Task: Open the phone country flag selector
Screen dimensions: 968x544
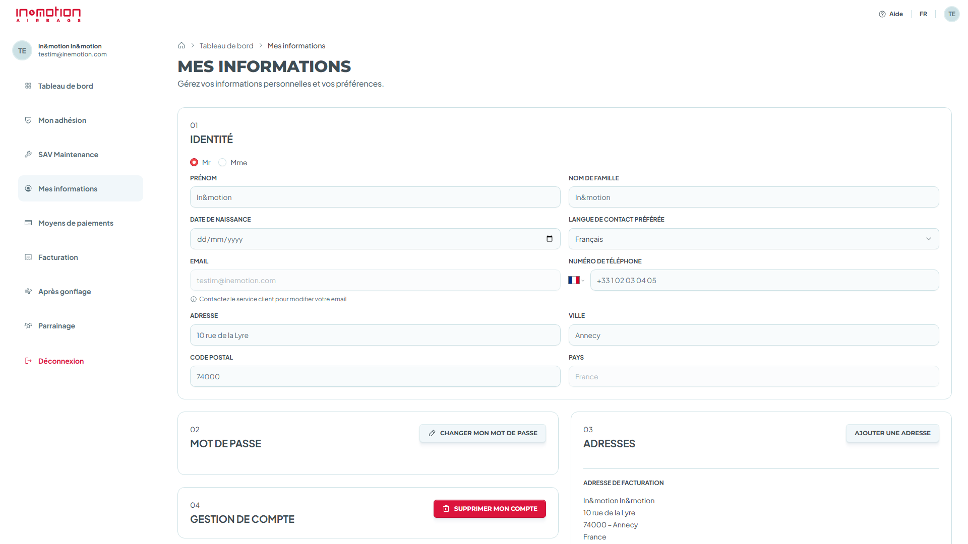Action: 576,280
